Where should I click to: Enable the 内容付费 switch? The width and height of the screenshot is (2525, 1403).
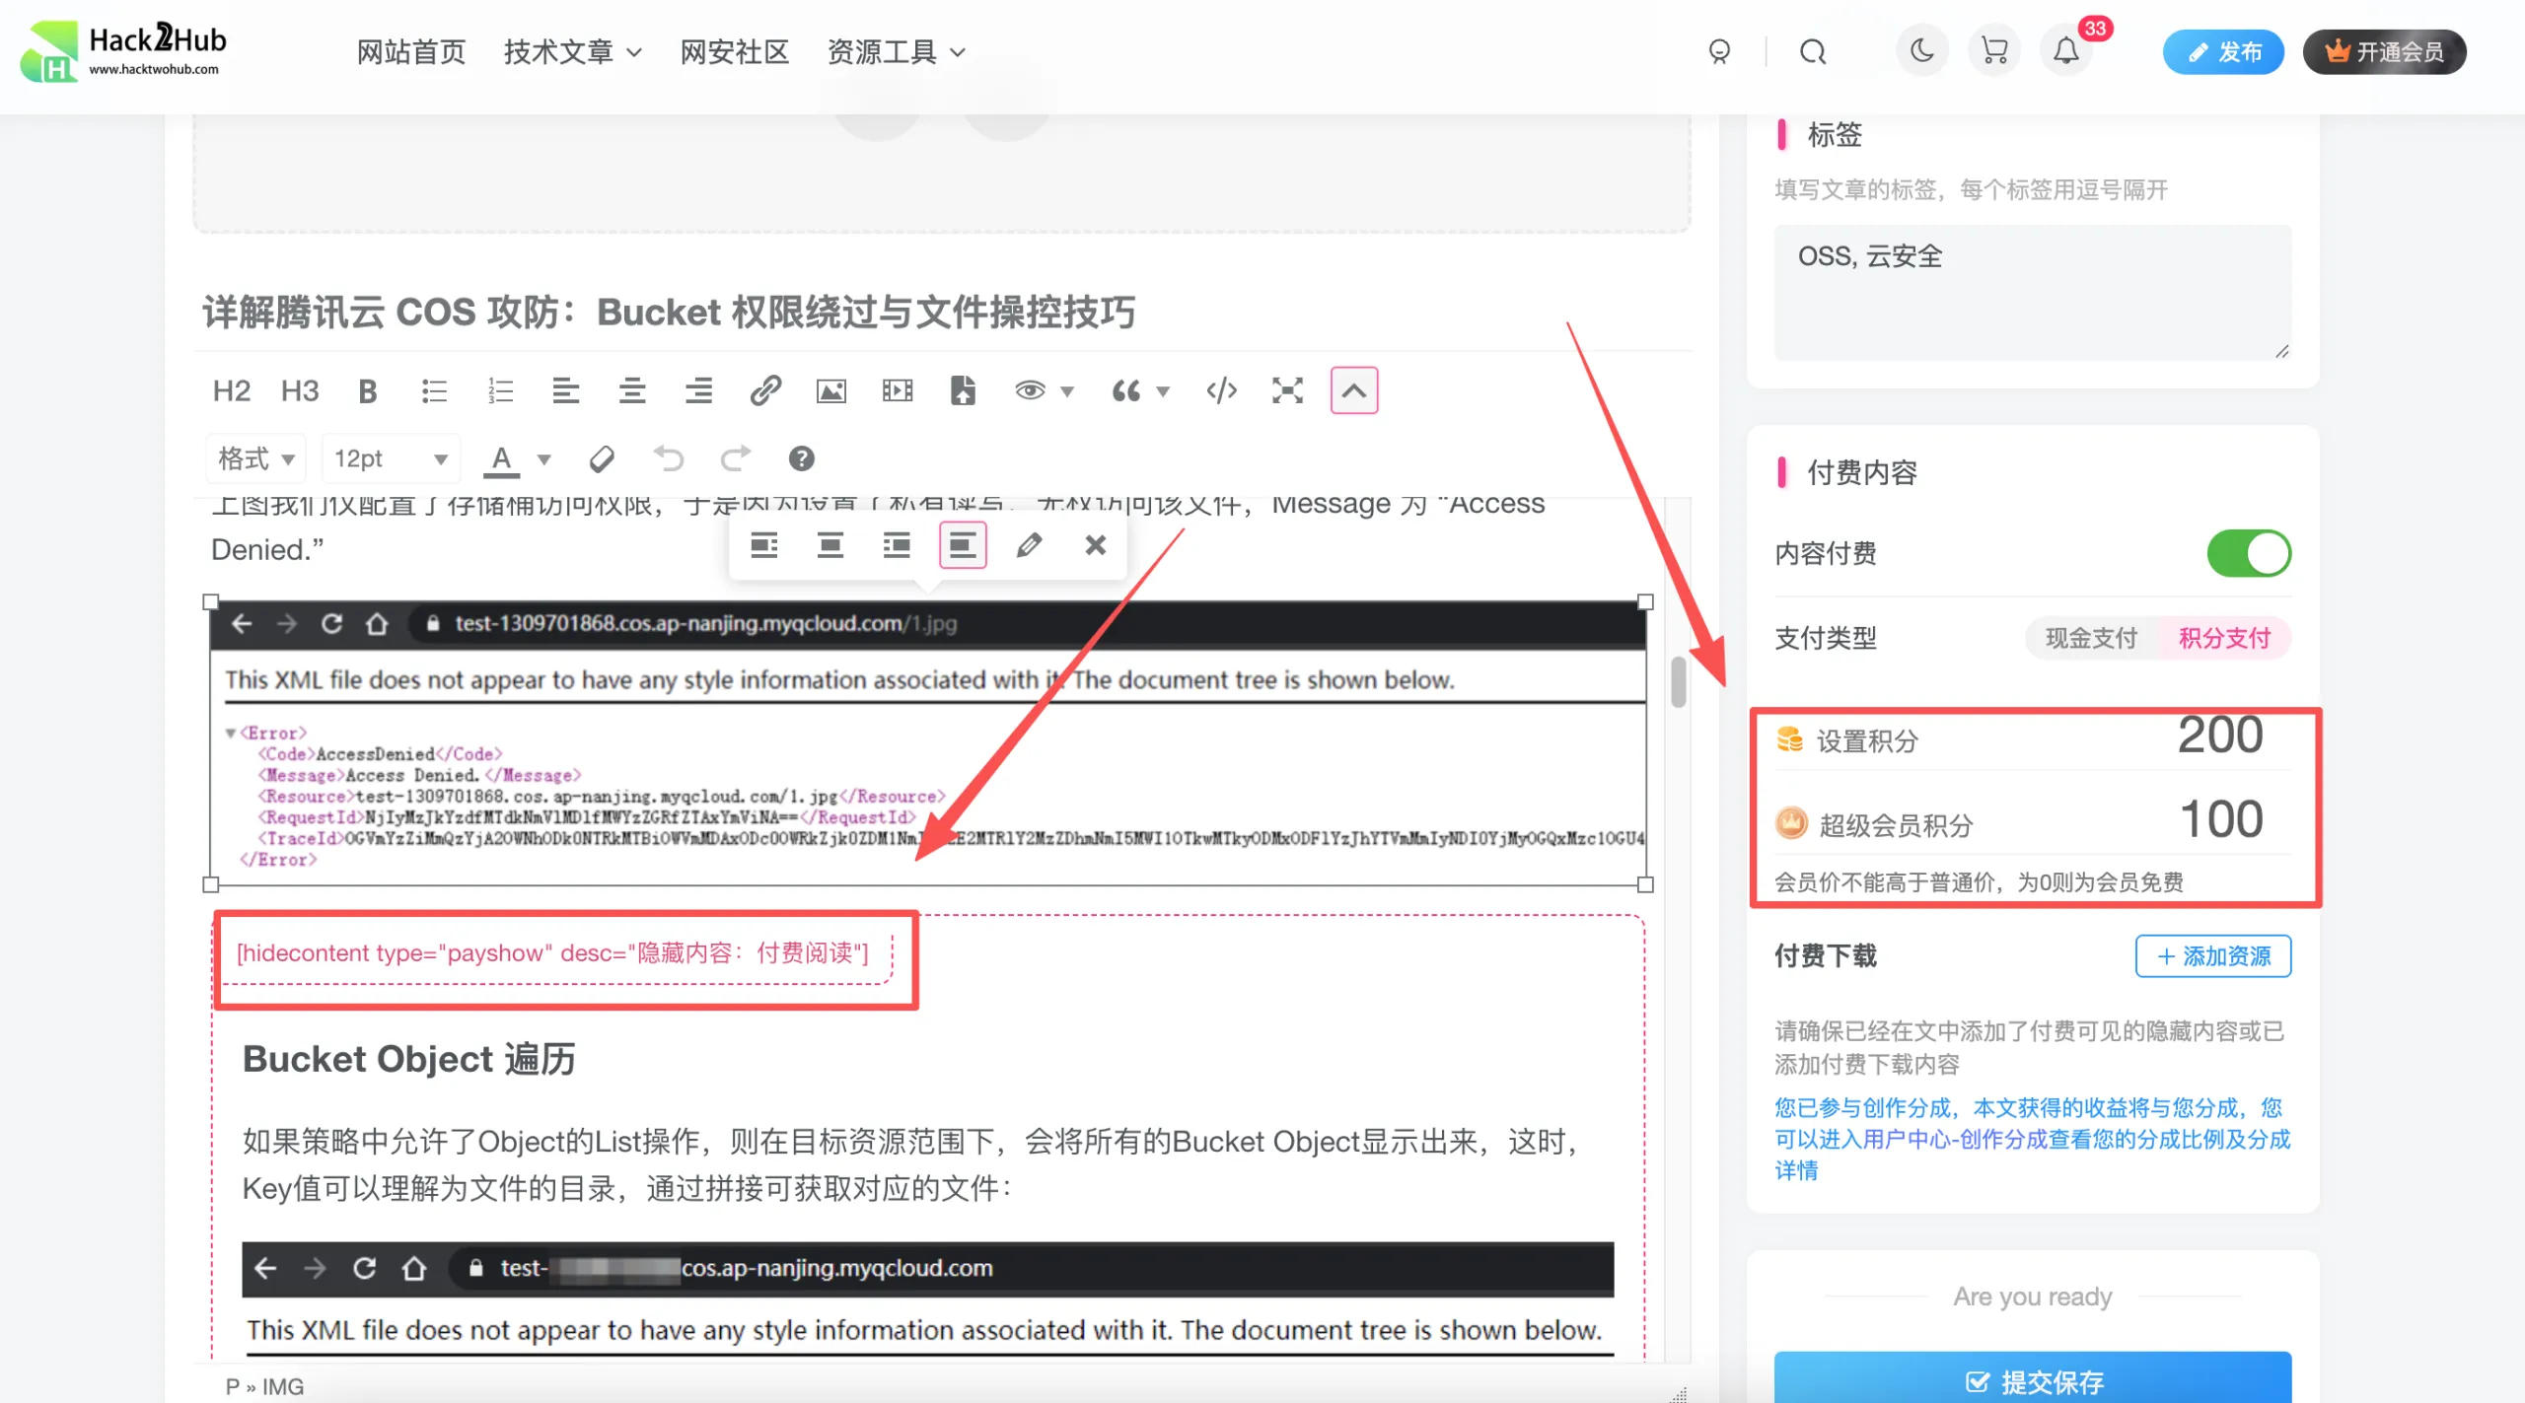(x=2249, y=553)
